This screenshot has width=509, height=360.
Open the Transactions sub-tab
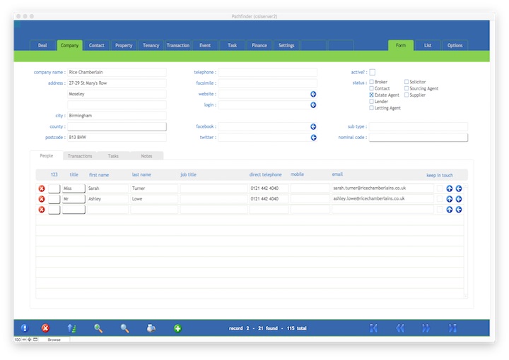[80, 156]
